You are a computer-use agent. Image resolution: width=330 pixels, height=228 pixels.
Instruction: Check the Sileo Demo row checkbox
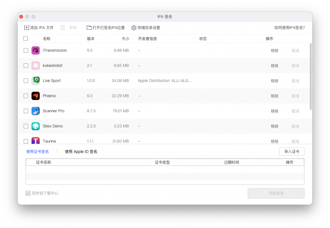tap(26, 126)
